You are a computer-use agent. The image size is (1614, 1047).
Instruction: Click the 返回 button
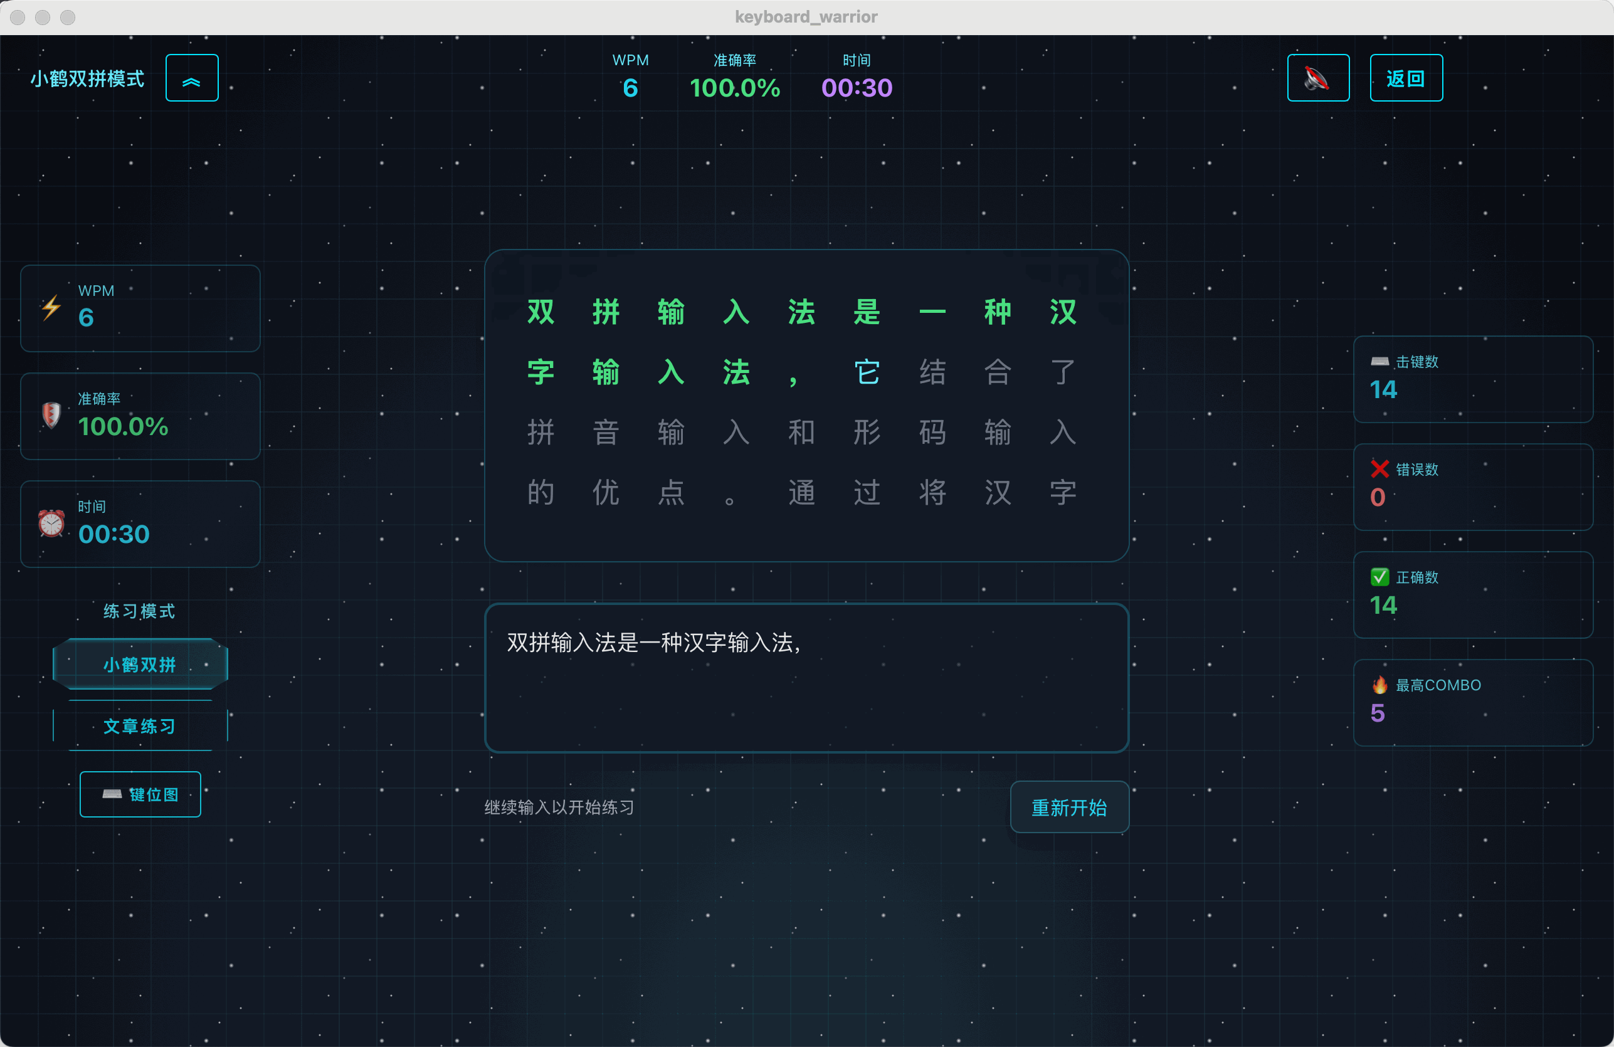(1406, 77)
